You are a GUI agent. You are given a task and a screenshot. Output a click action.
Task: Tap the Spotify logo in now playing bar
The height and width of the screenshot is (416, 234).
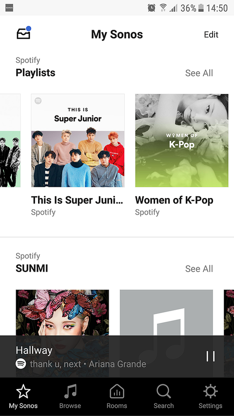(20, 363)
